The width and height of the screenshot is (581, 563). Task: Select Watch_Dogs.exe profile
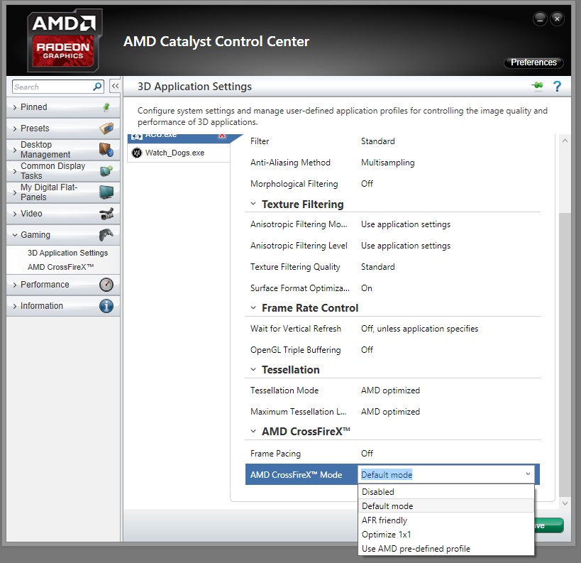(x=179, y=153)
